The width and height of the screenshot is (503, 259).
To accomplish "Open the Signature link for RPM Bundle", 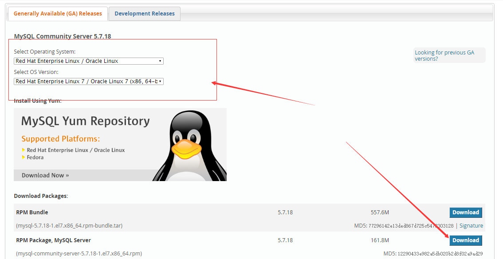I will coord(471,226).
